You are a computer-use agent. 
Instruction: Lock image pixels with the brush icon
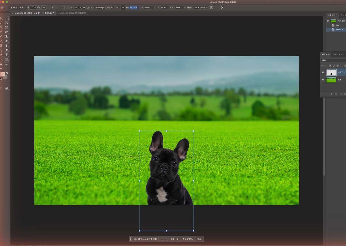coord(334,66)
